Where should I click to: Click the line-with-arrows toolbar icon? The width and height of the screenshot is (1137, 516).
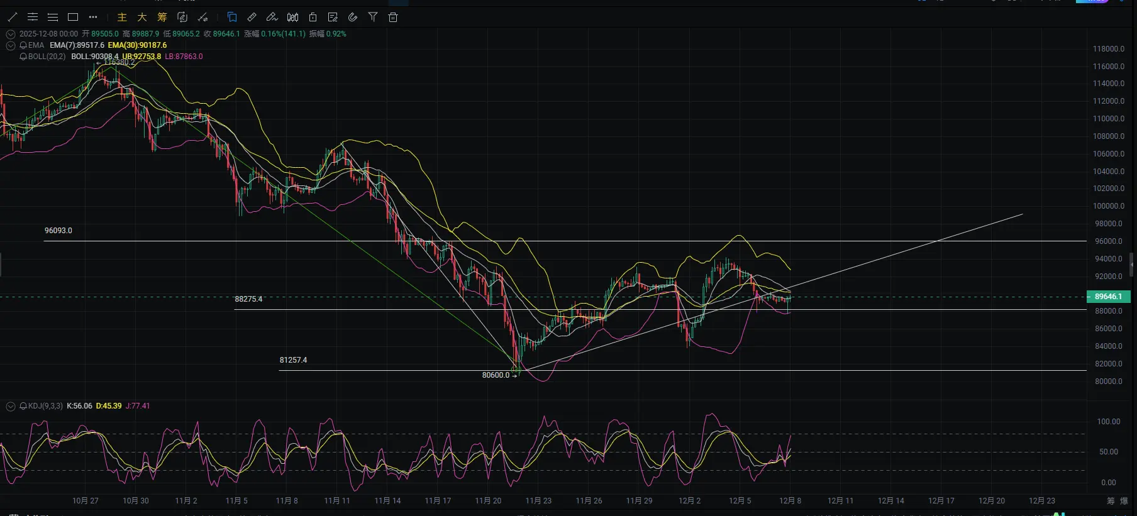tap(202, 17)
